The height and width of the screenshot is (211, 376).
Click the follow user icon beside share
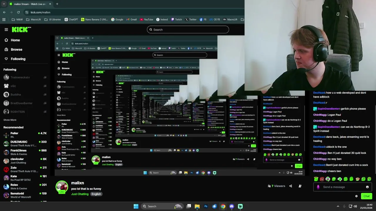tap(300, 186)
